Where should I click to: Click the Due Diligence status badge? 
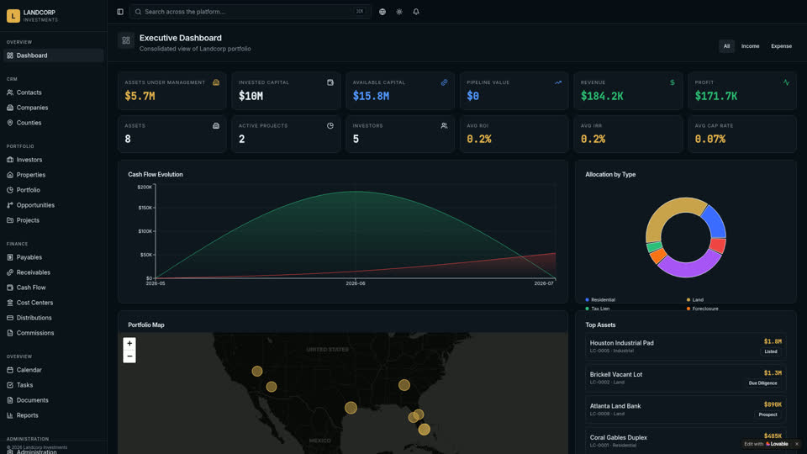[762, 383]
